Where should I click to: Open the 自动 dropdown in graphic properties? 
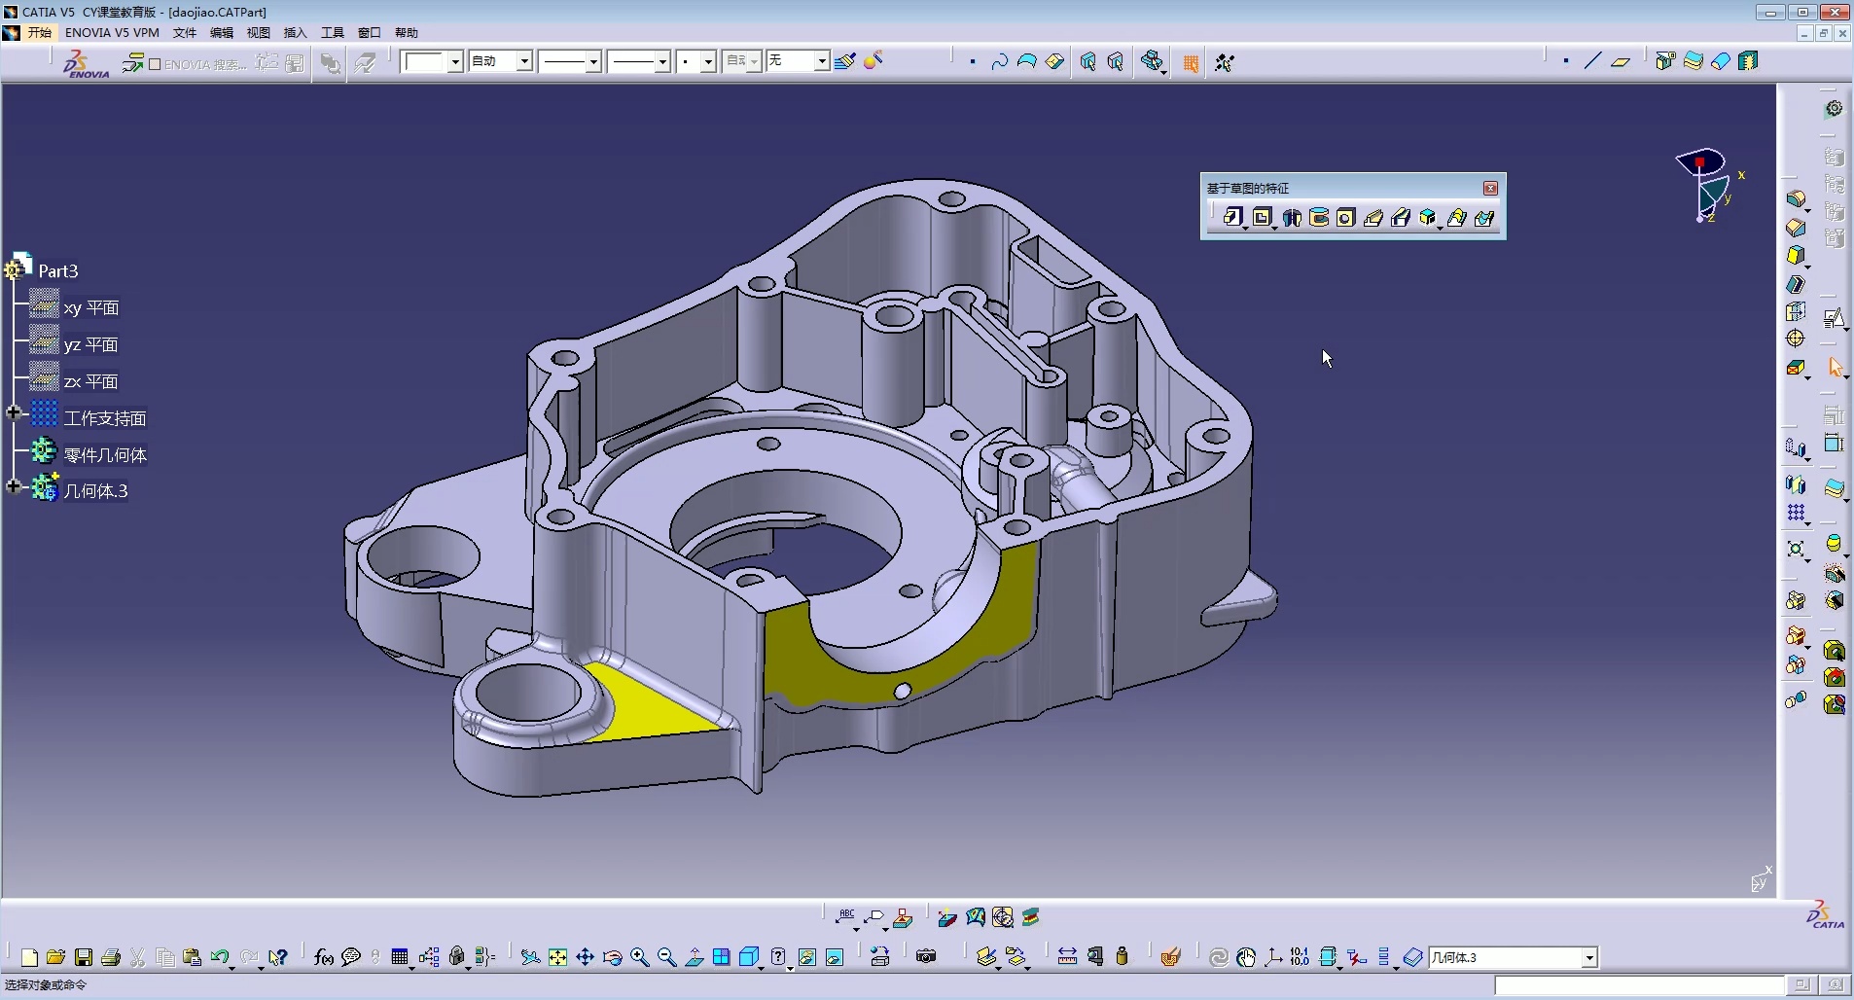click(524, 61)
